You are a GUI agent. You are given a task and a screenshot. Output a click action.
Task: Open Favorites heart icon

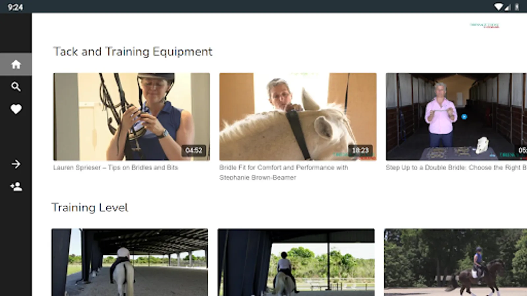click(16, 109)
